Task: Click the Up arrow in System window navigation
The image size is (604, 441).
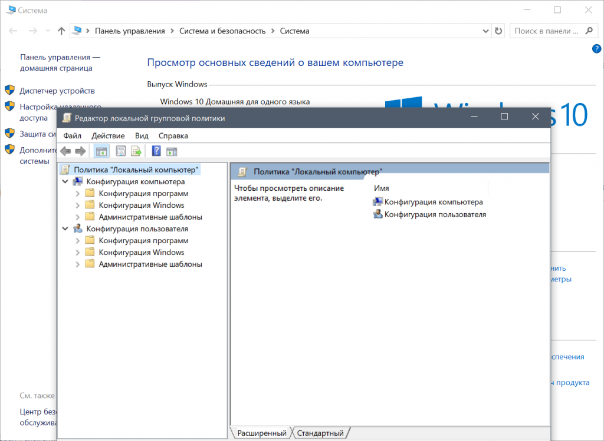Action: click(61, 31)
